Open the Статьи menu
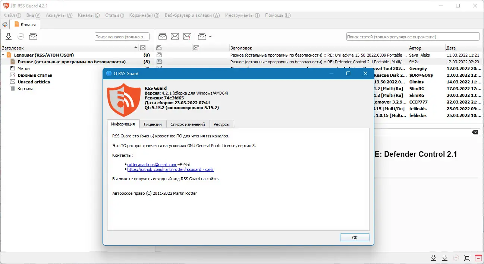The height and width of the screenshot is (264, 484). click(x=114, y=15)
